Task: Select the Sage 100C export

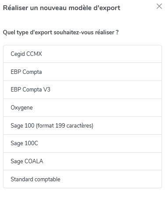Action: click(x=82, y=143)
